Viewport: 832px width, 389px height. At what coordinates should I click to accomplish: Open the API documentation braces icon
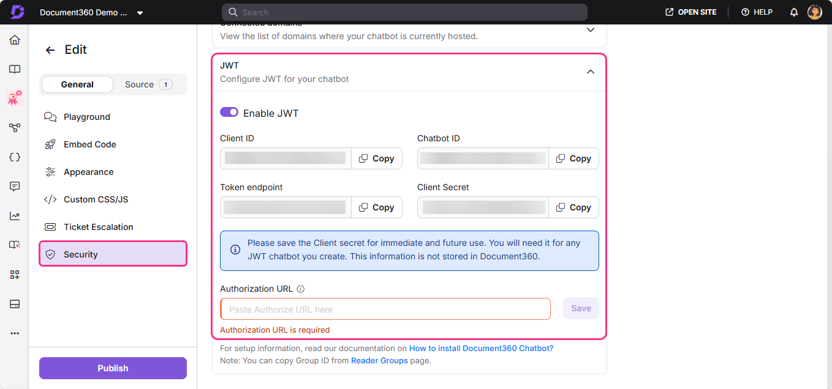point(15,157)
